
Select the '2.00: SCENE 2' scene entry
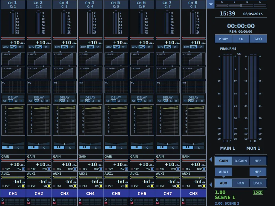point(227,203)
